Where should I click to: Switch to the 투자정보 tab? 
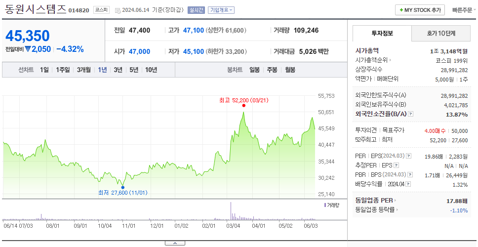pos(382,34)
